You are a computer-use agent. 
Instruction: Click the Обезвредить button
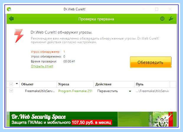point(151,62)
